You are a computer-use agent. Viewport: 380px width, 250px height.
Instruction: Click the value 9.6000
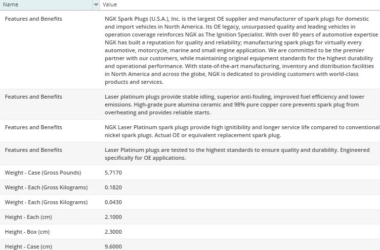pos(113,246)
